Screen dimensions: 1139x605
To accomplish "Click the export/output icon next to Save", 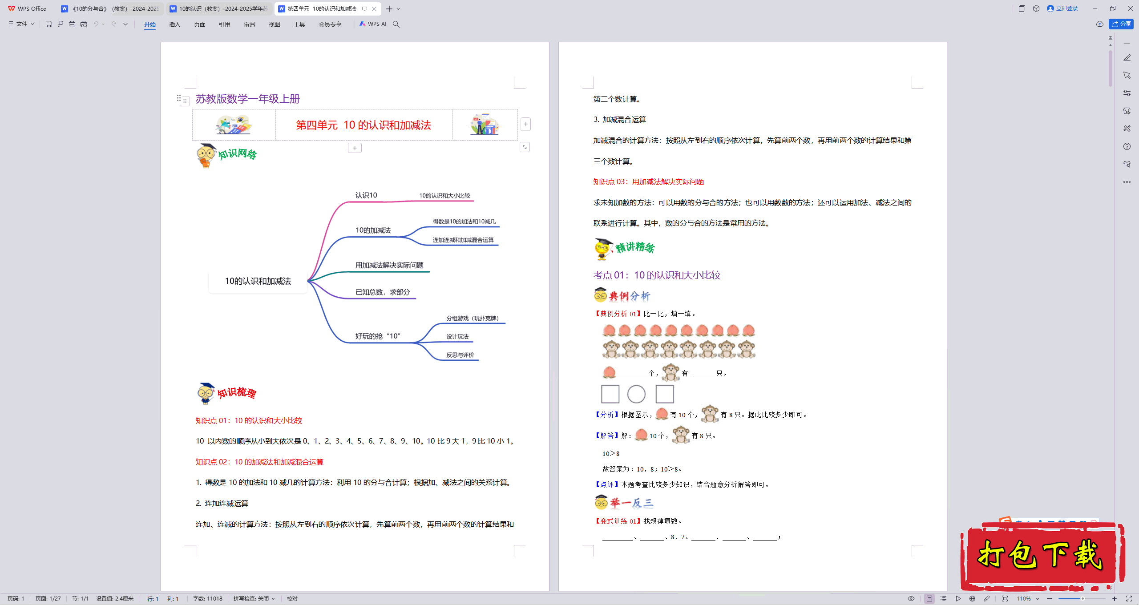I will pyautogui.click(x=61, y=24).
